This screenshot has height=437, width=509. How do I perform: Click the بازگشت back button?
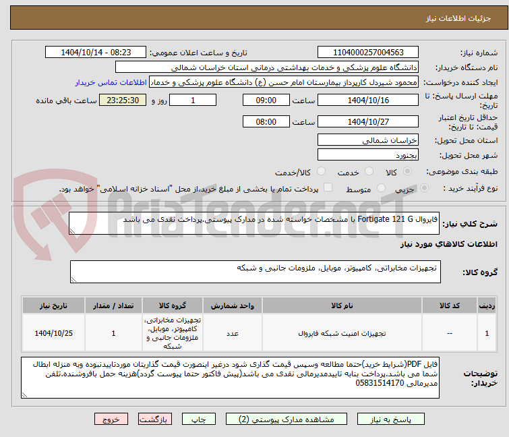155,419
